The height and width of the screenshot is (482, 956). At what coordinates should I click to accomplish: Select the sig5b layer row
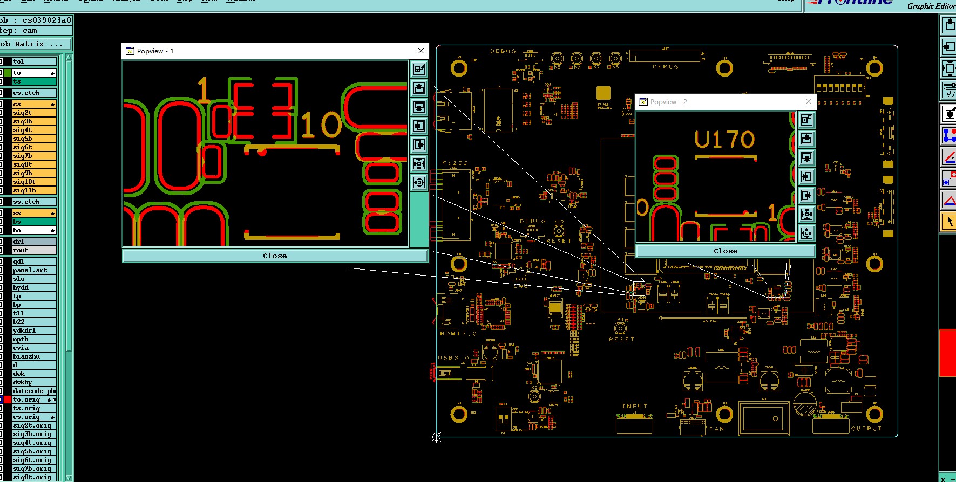point(35,139)
